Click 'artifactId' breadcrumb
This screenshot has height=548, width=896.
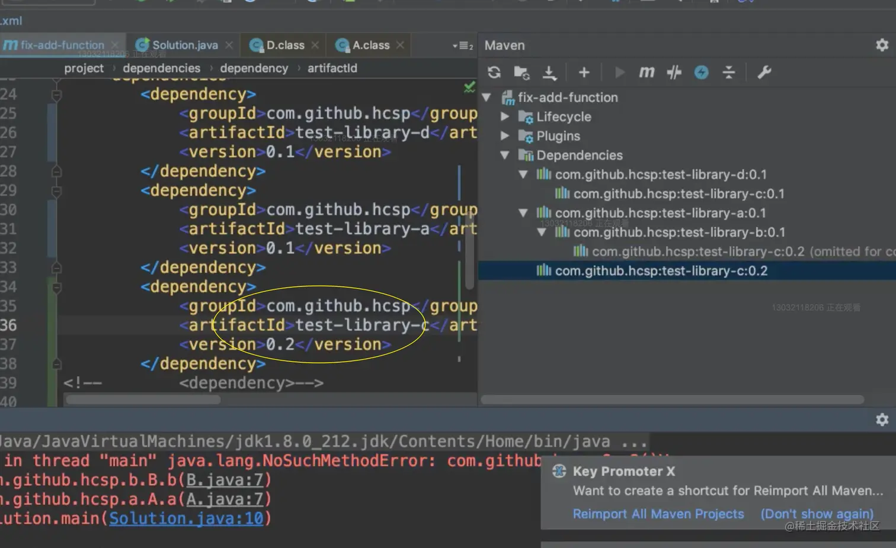coord(332,68)
